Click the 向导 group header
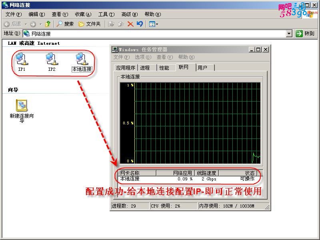Viewport: 320px width, 240px height. pos(13,90)
